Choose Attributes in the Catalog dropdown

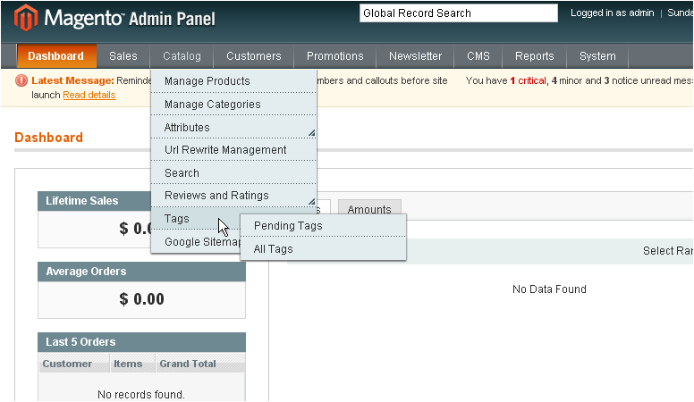233,127
